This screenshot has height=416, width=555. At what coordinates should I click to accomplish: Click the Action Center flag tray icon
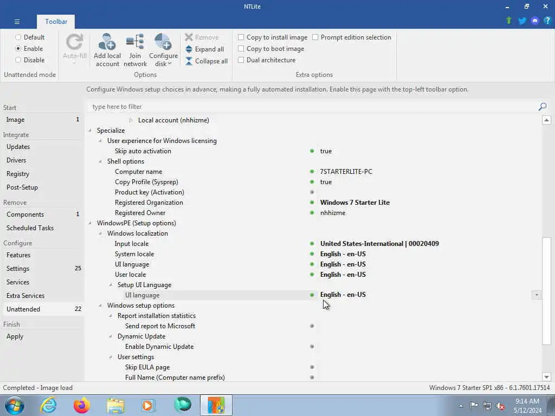[474, 406]
